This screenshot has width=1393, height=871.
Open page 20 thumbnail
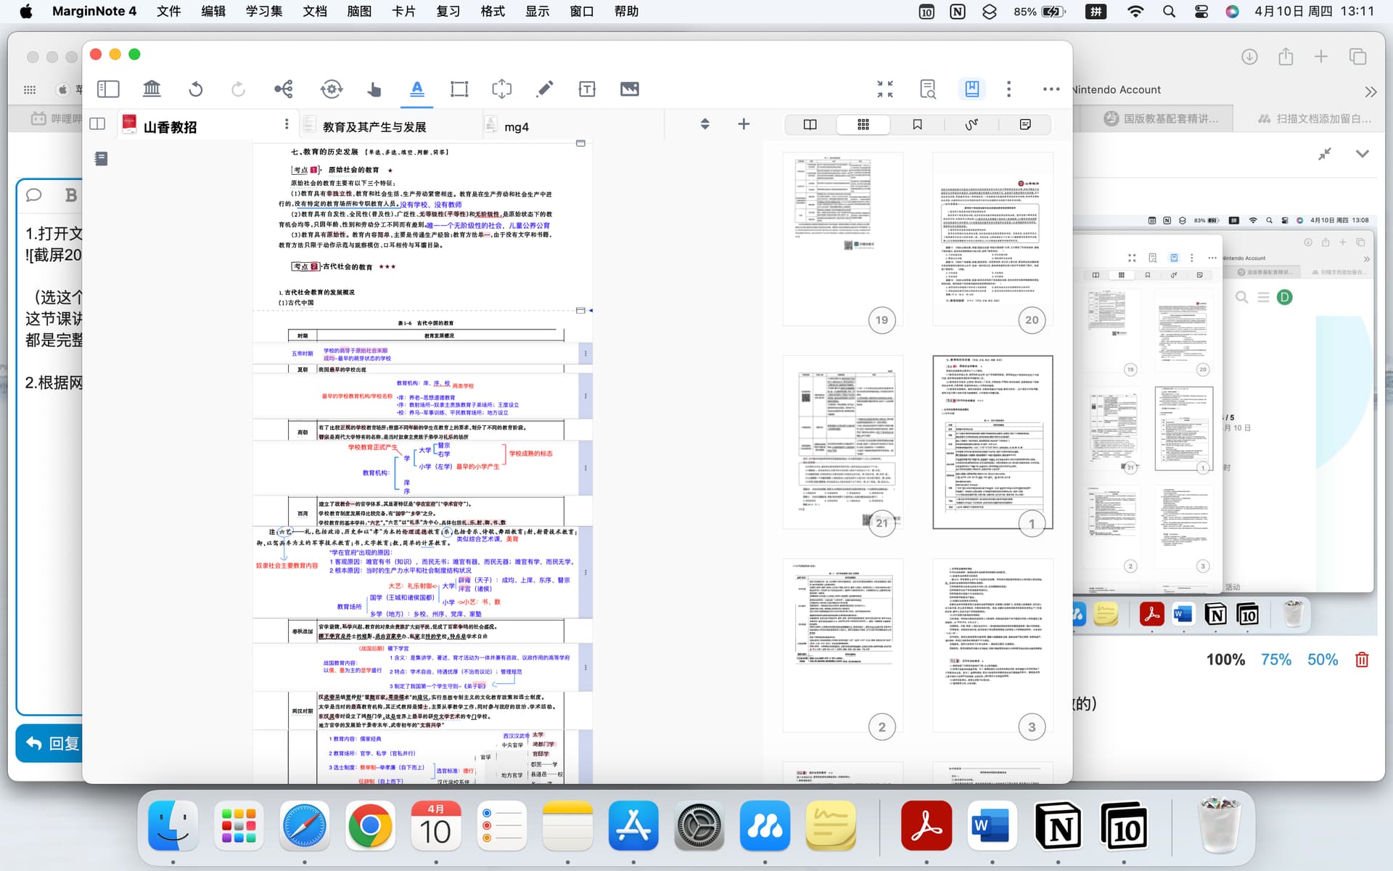coord(993,240)
